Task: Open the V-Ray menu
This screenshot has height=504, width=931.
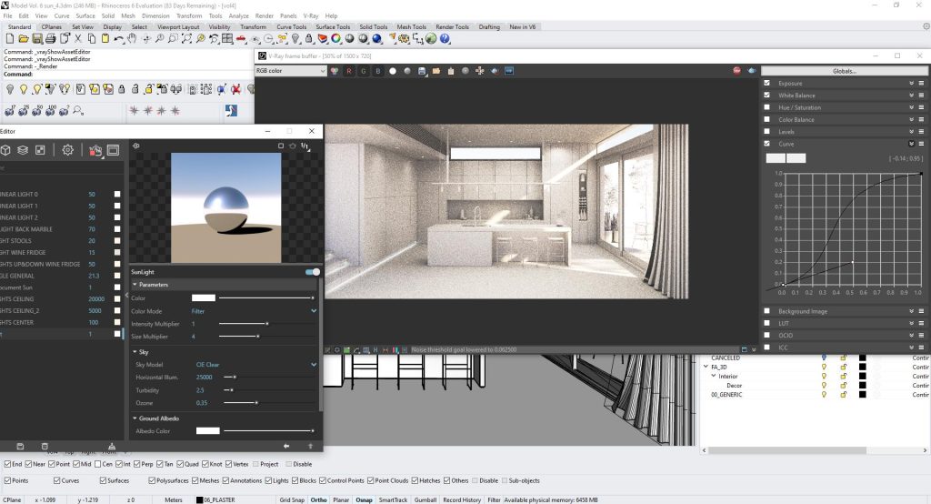Action: (311, 16)
